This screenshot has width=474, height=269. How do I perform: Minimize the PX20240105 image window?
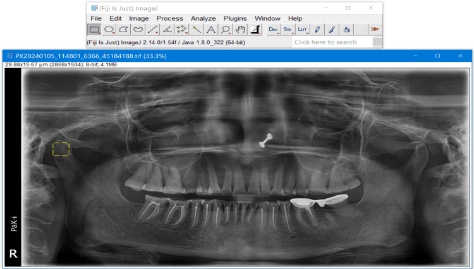pyautogui.click(x=415, y=56)
